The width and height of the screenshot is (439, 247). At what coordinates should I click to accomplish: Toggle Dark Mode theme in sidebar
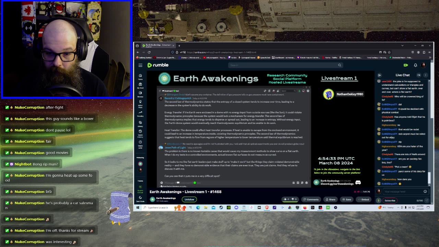pos(140,199)
